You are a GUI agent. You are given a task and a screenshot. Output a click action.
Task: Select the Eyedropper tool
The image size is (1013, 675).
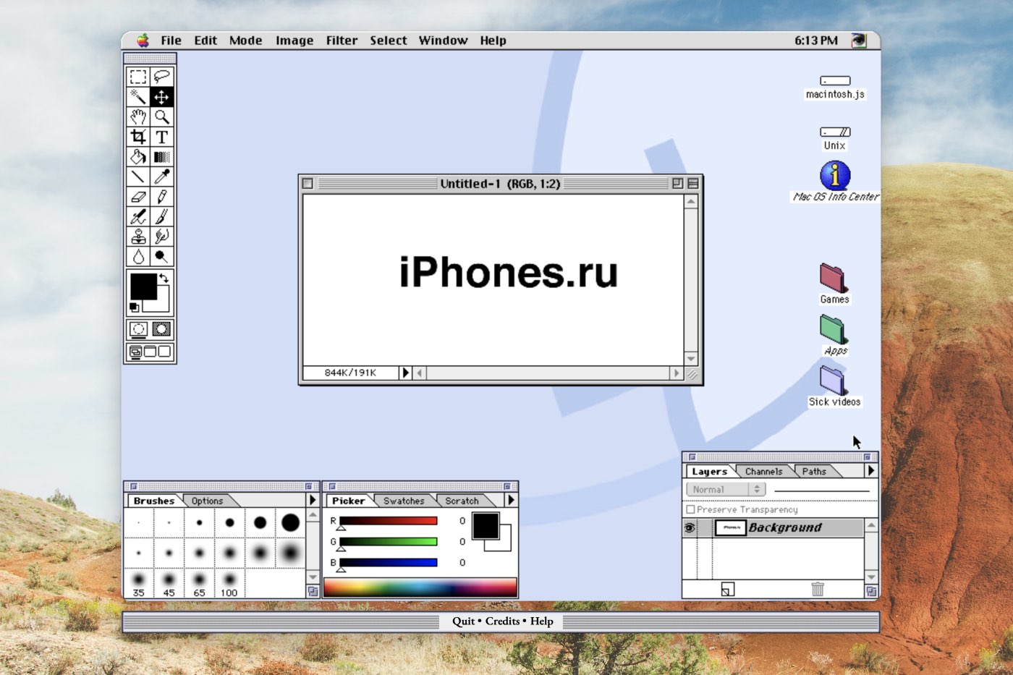162,177
